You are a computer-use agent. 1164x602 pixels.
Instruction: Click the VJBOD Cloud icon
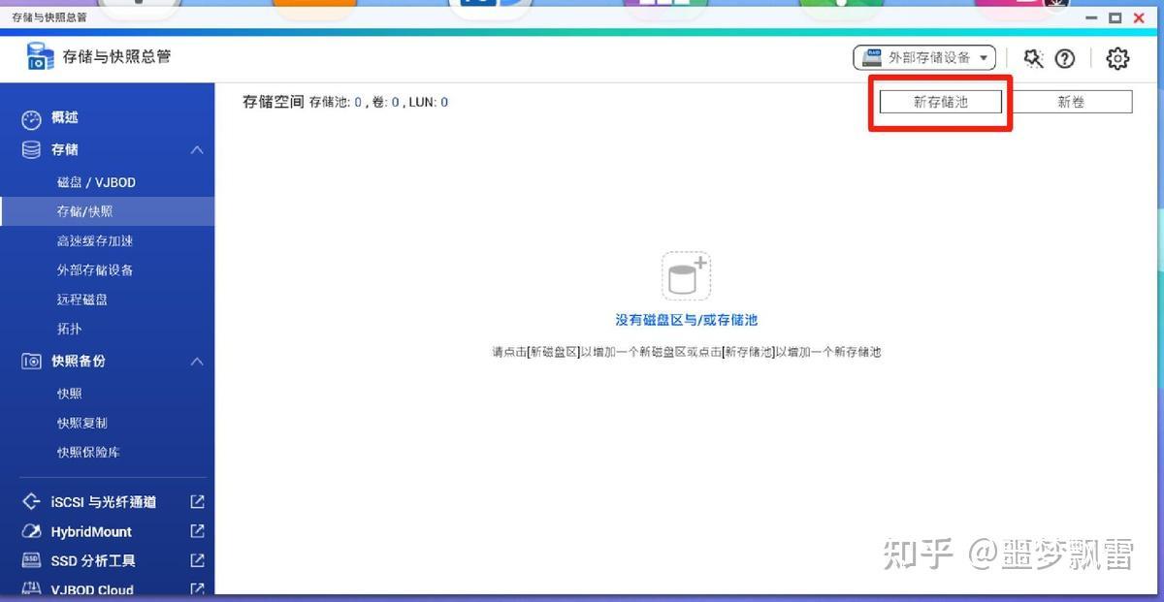click(x=31, y=588)
